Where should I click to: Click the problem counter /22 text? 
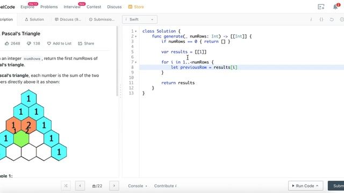(x=97, y=186)
